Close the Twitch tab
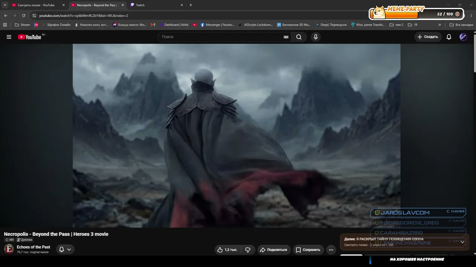Image resolution: width=476 pixels, height=267 pixels. tap(182, 5)
